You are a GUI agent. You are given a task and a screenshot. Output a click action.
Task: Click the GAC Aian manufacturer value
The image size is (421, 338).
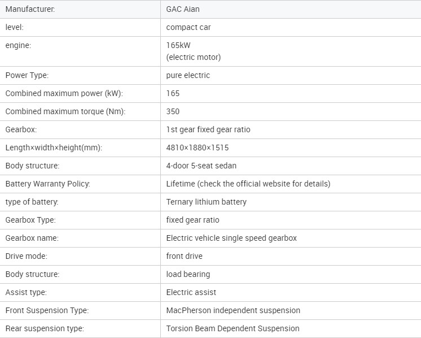click(183, 9)
